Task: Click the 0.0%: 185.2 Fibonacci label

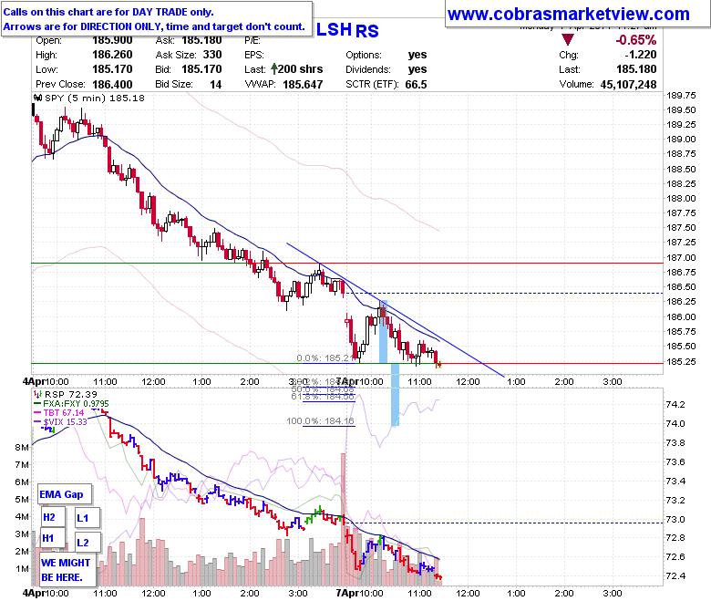Action: [325, 357]
